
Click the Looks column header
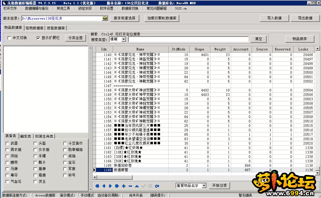click(303, 49)
